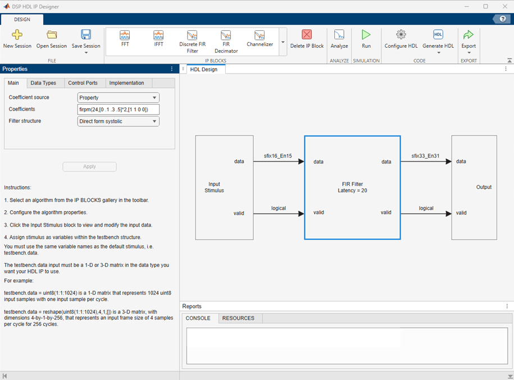Pick the Channelizer IP block
The width and height of the screenshot is (514, 380).
(260, 38)
